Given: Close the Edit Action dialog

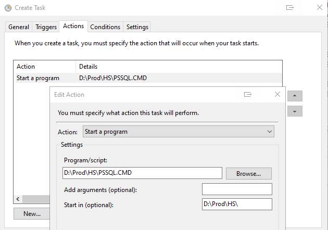Looking at the screenshot, I should (277, 94).
